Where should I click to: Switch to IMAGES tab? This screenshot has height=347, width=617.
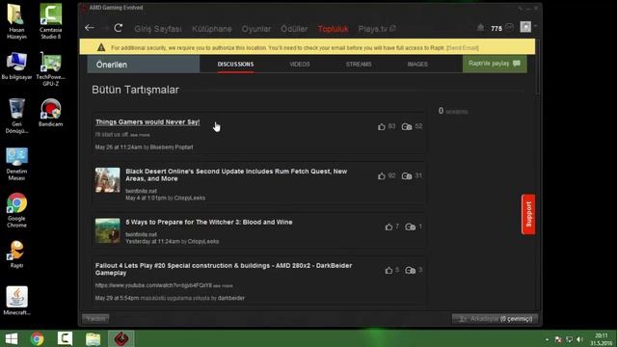417,65
